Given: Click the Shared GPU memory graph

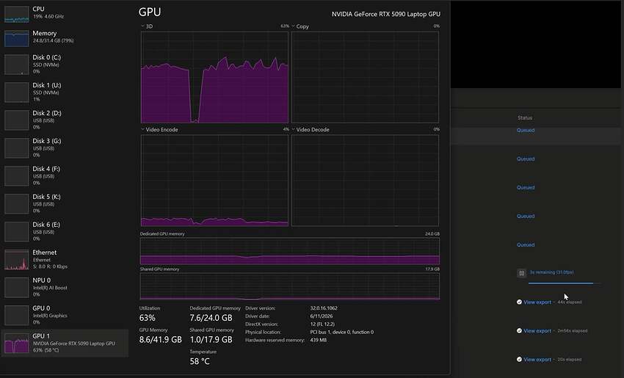Looking at the screenshot, I should (290, 286).
